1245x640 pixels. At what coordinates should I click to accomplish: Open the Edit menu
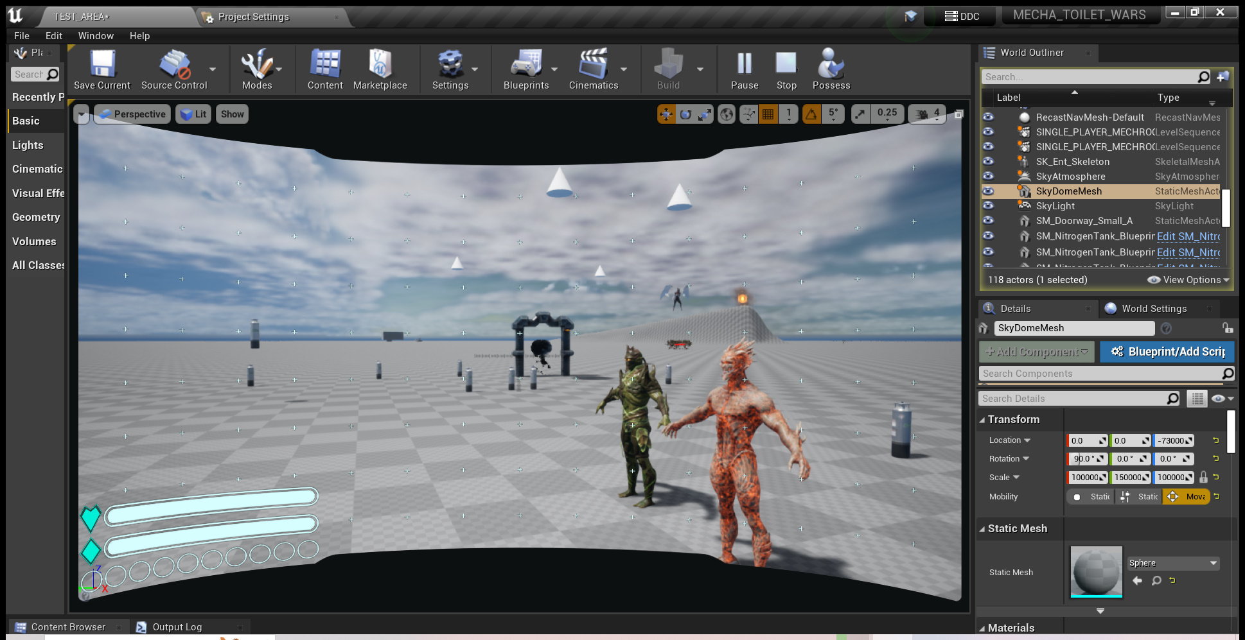point(54,36)
